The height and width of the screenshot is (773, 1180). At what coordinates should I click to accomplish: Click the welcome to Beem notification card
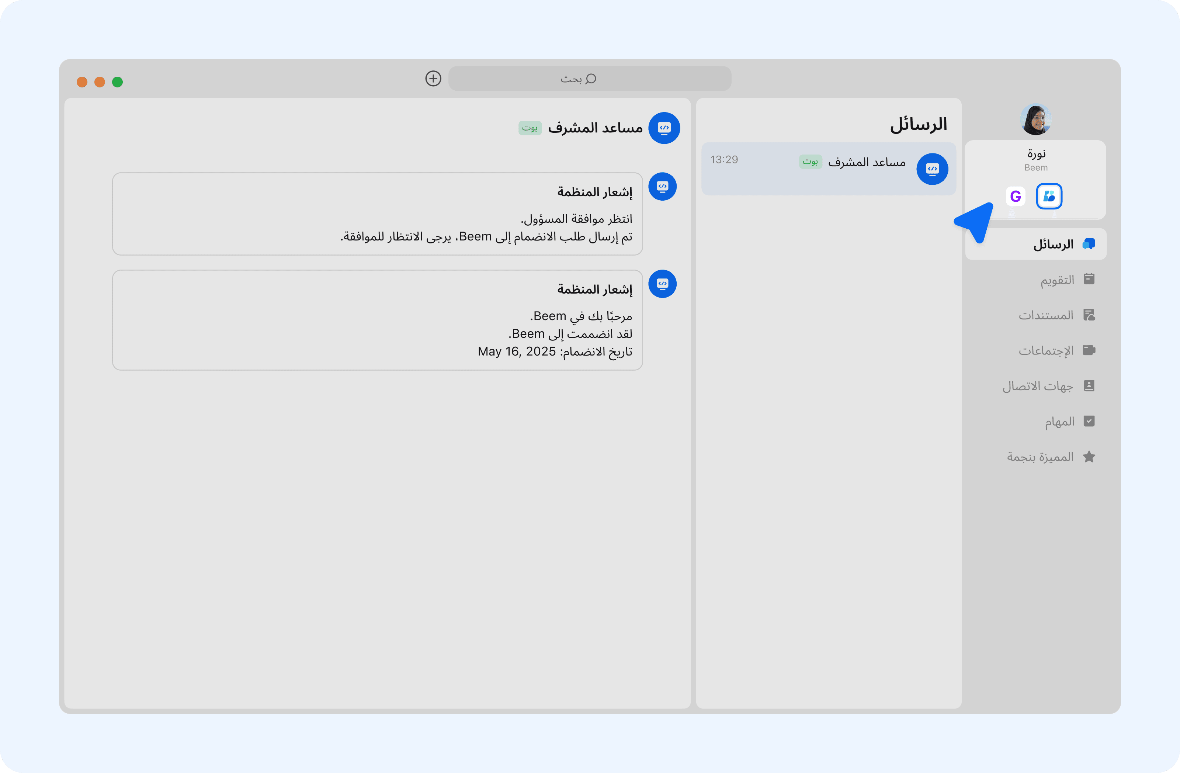point(377,320)
